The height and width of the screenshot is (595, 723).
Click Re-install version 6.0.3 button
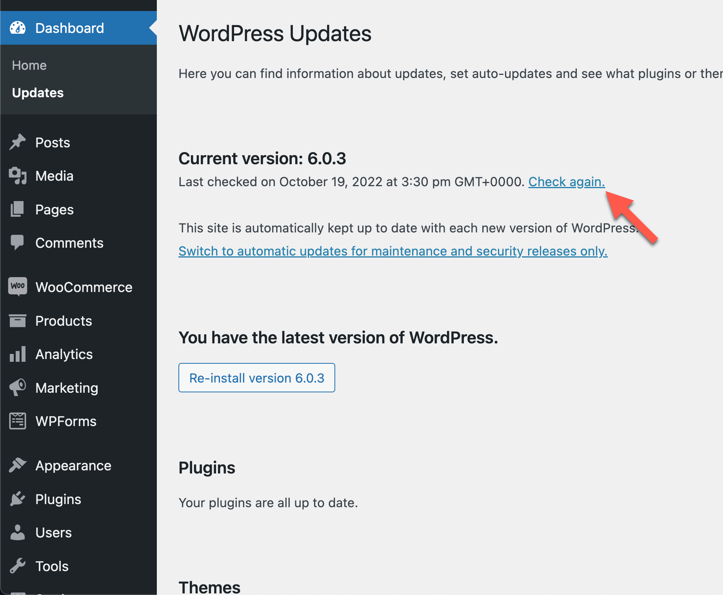tap(257, 377)
